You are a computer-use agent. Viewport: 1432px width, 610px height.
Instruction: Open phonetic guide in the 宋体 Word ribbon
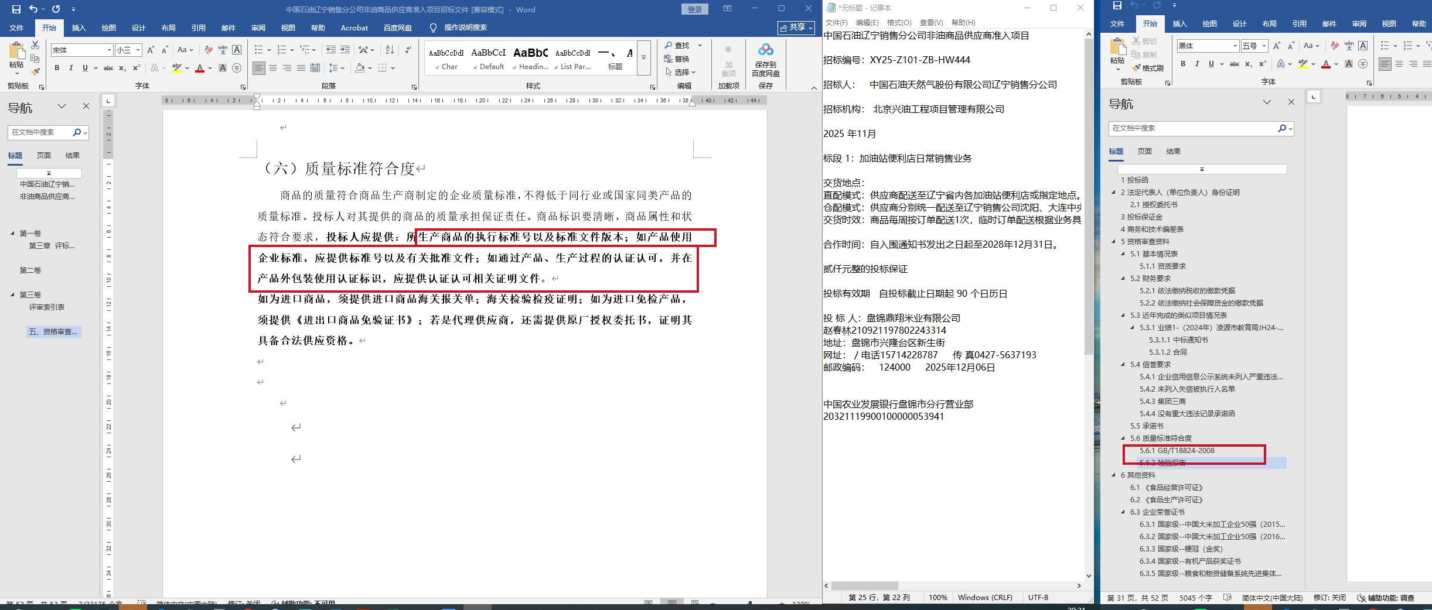pos(223,50)
